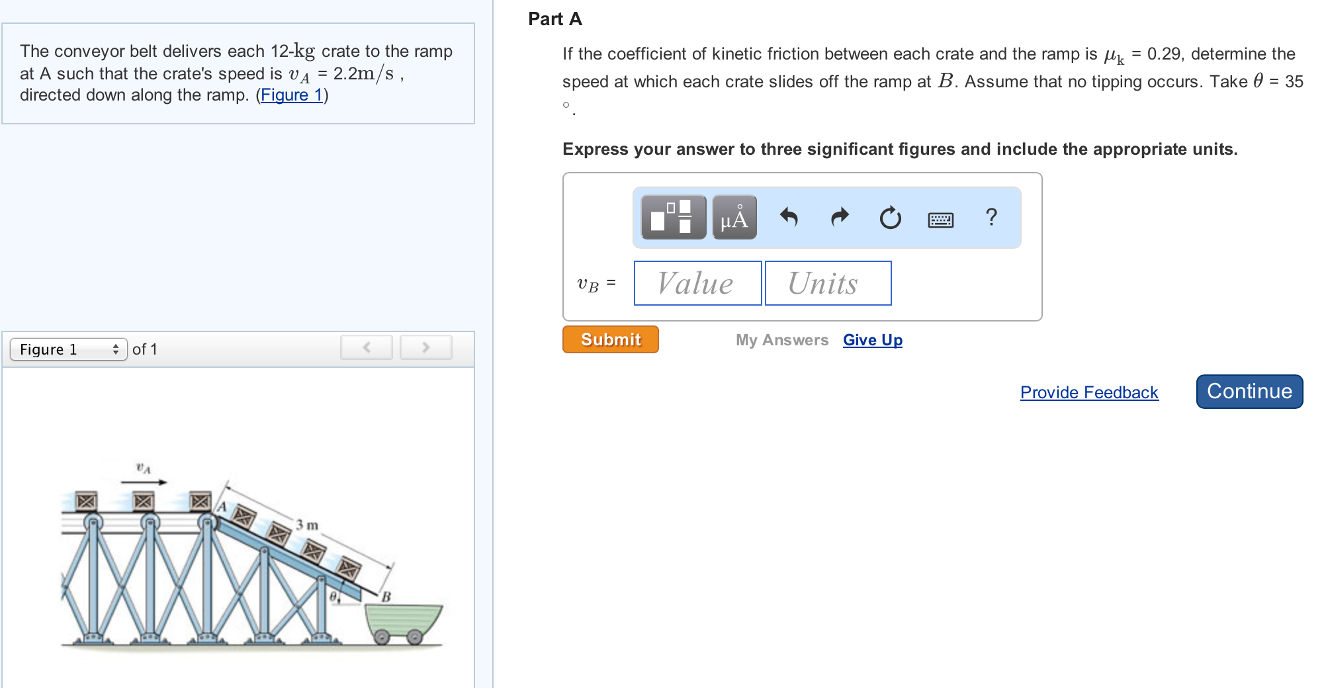The width and height of the screenshot is (1326, 688).
Task: Click the Units input field
Action: [x=828, y=283]
